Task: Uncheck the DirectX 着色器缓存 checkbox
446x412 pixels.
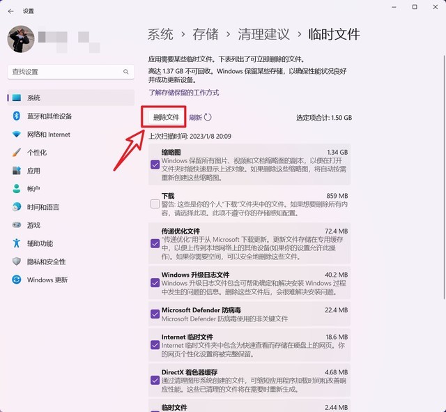Action: click(155, 380)
